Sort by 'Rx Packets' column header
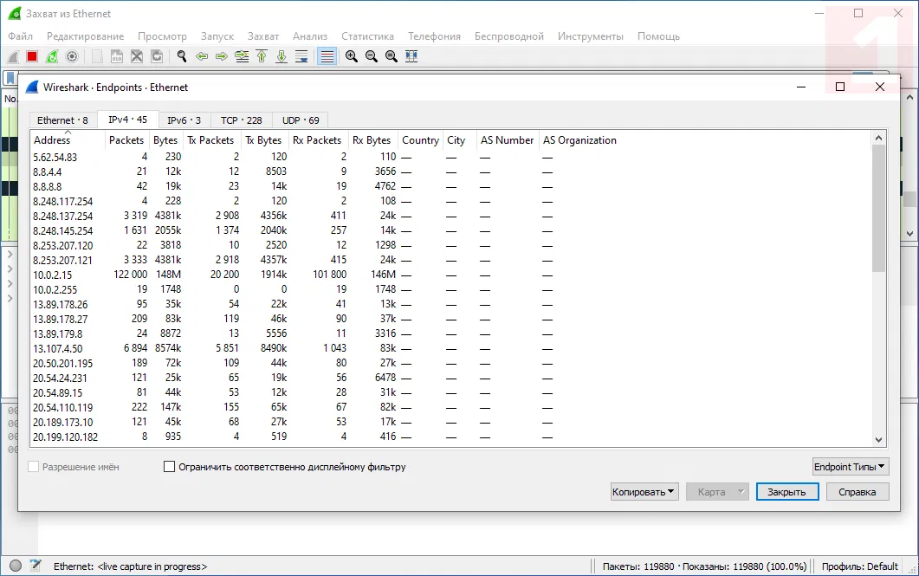 pos(317,140)
